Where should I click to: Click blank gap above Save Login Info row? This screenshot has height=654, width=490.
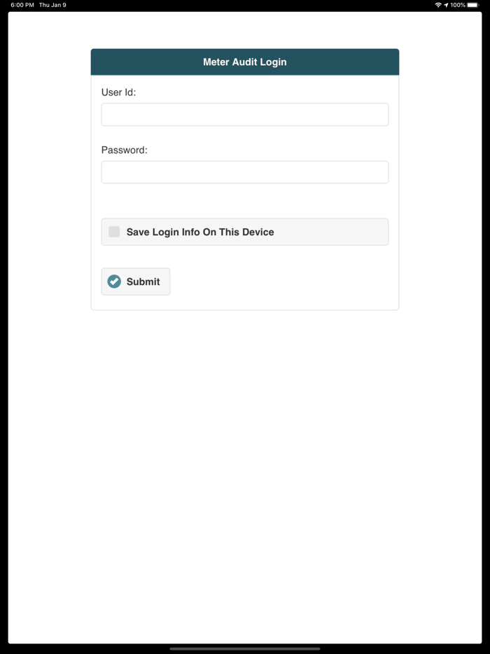[x=245, y=201]
